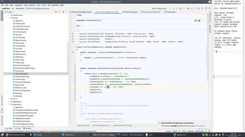The height and width of the screenshot is (137, 245).
Task: Click the Debug bug icon in toolbar
Action: tap(174, 8)
